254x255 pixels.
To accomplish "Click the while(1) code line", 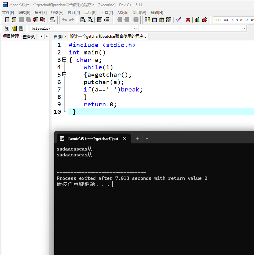I will [98, 67].
